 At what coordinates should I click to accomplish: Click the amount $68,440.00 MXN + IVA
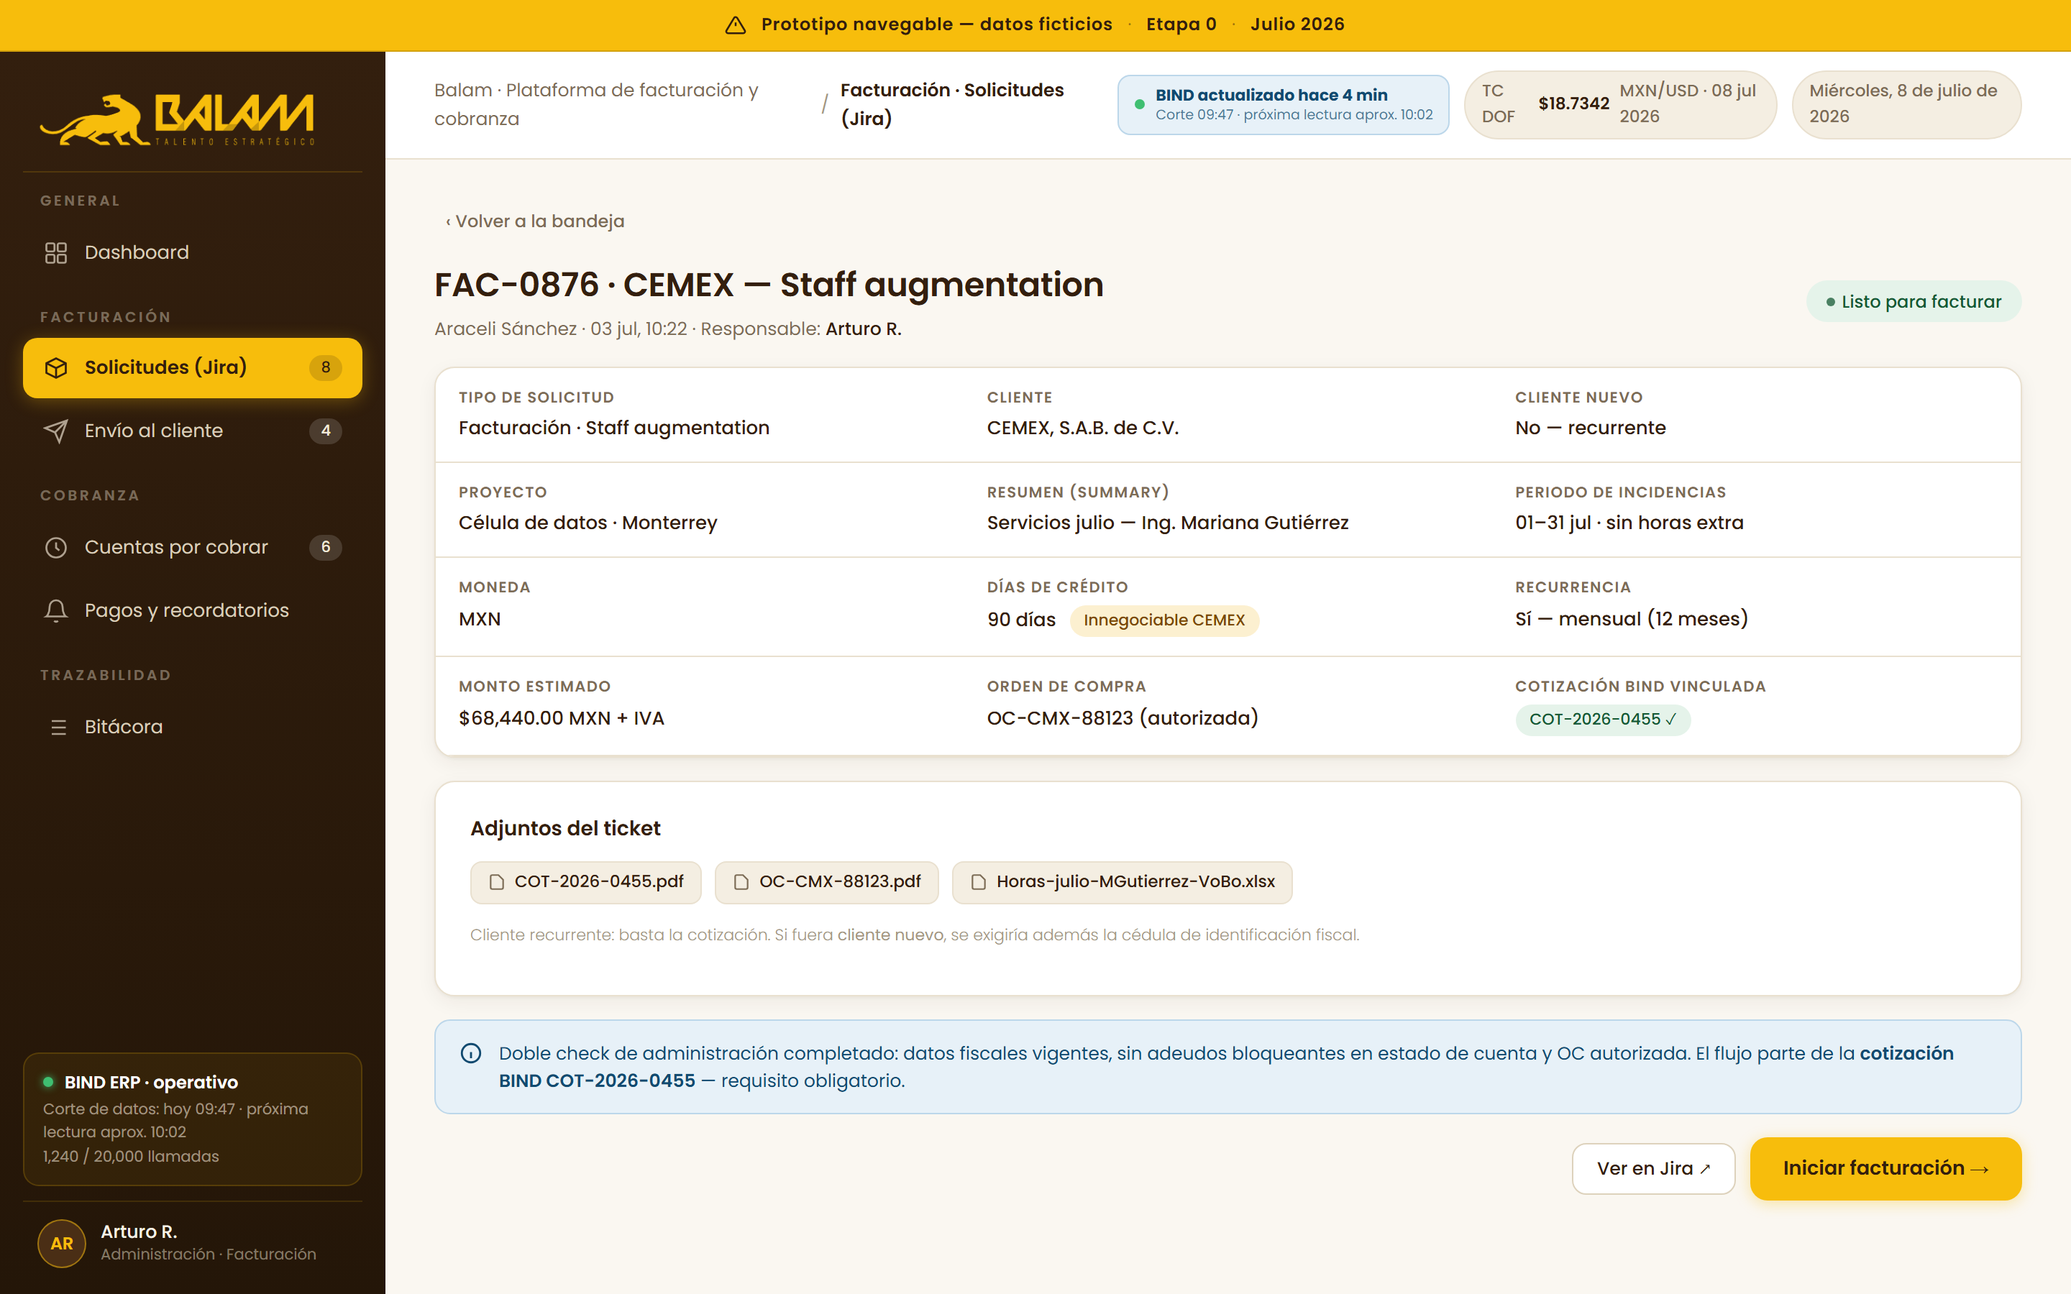click(562, 719)
